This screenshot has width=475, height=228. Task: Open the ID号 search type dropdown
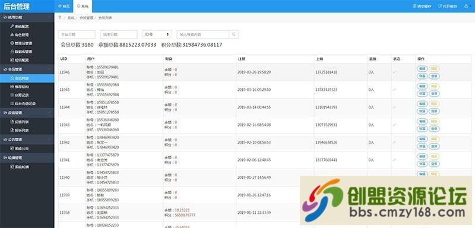pos(157,34)
